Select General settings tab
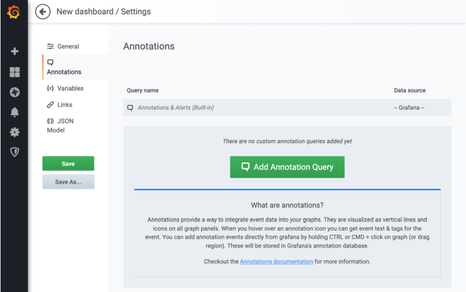The image size is (466, 292). tap(63, 47)
